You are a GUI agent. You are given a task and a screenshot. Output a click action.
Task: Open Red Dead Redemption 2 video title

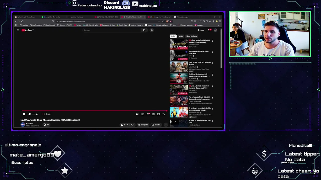coord(199,75)
